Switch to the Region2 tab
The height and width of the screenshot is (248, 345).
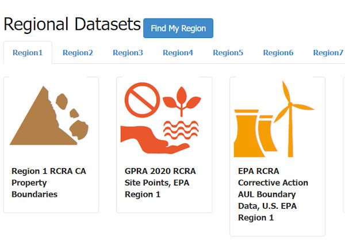(78, 52)
